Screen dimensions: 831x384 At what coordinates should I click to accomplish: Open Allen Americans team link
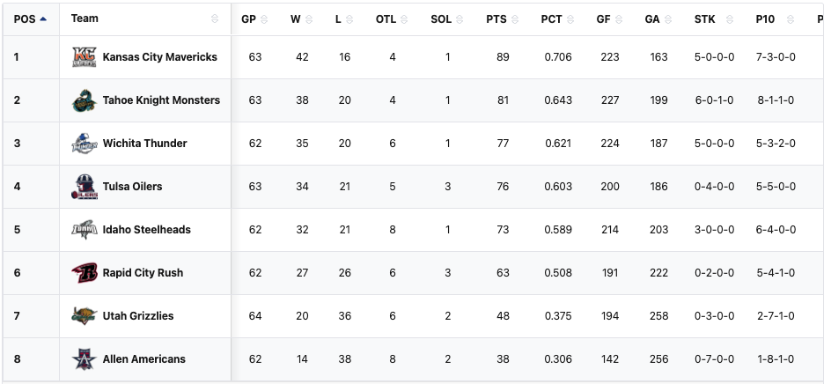pos(143,359)
